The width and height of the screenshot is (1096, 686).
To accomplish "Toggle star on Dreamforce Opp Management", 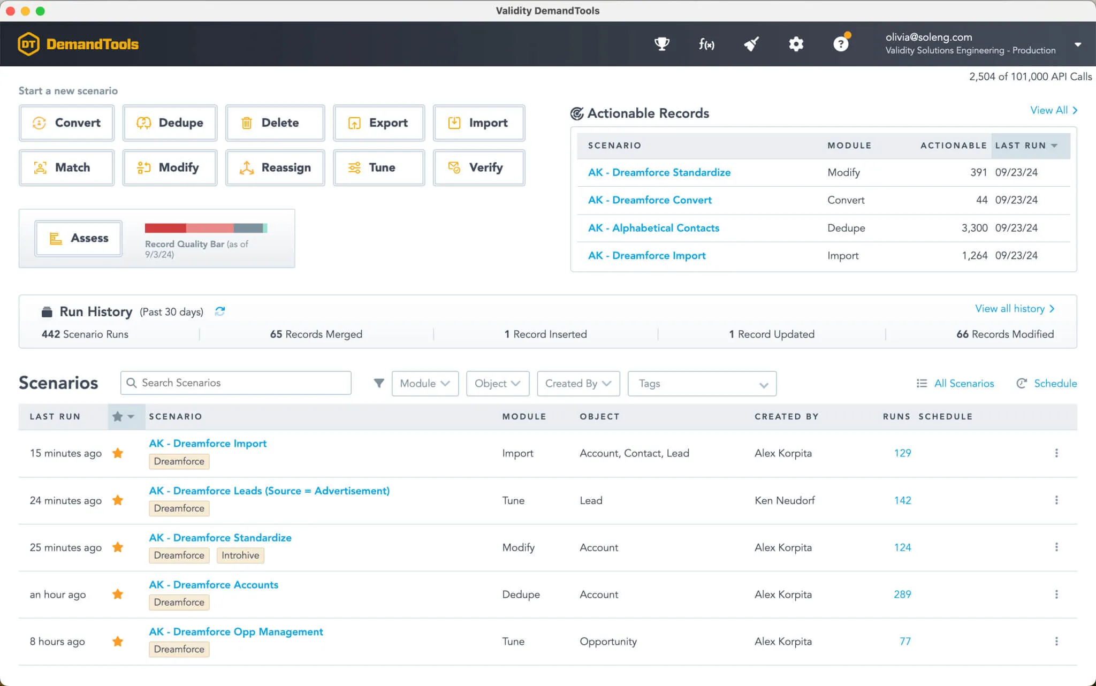I will point(118,641).
